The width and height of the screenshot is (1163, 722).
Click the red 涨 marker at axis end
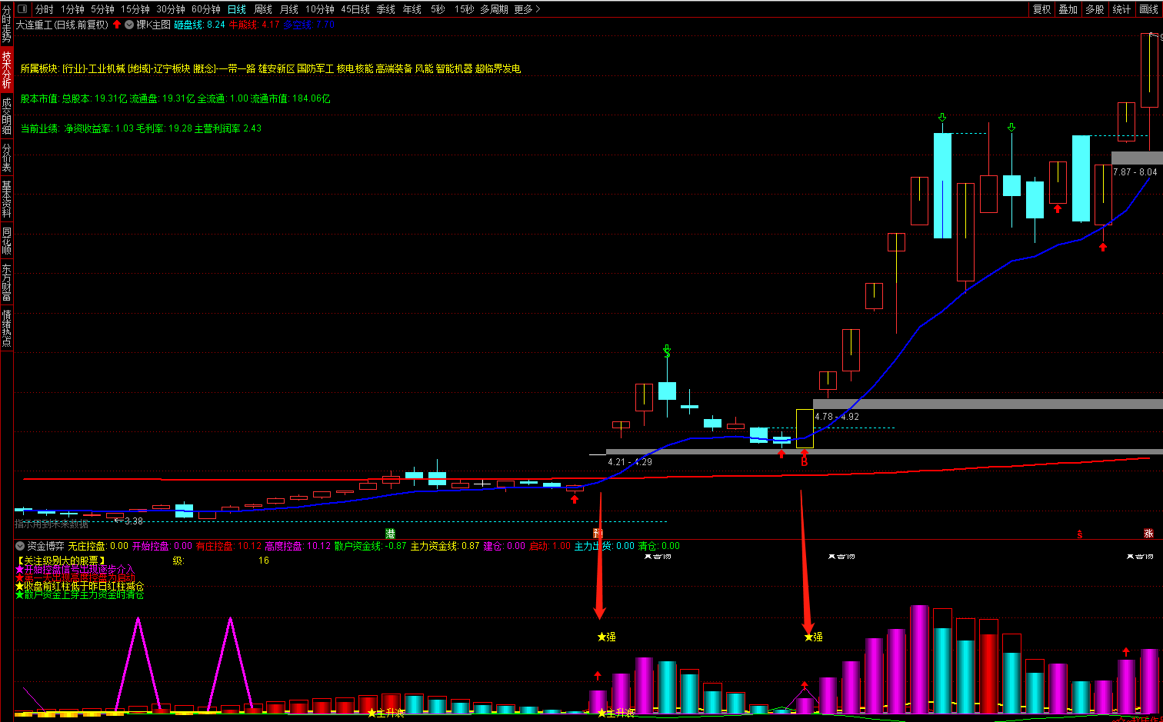pyautogui.click(x=1148, y=534)
